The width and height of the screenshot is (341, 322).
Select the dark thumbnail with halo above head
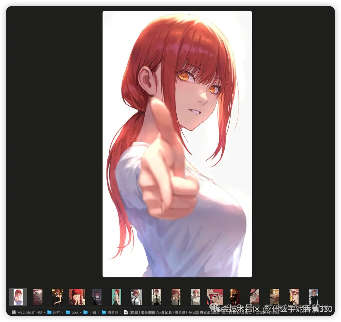(97, 297)
